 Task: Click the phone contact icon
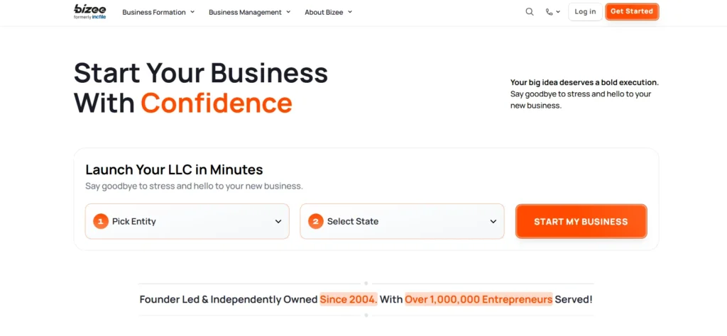tap(549, 12)
